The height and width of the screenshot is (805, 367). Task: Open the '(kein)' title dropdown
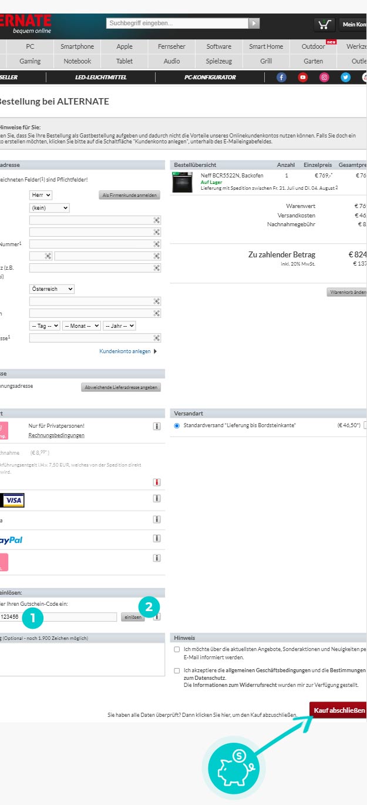tap(49, 207)
